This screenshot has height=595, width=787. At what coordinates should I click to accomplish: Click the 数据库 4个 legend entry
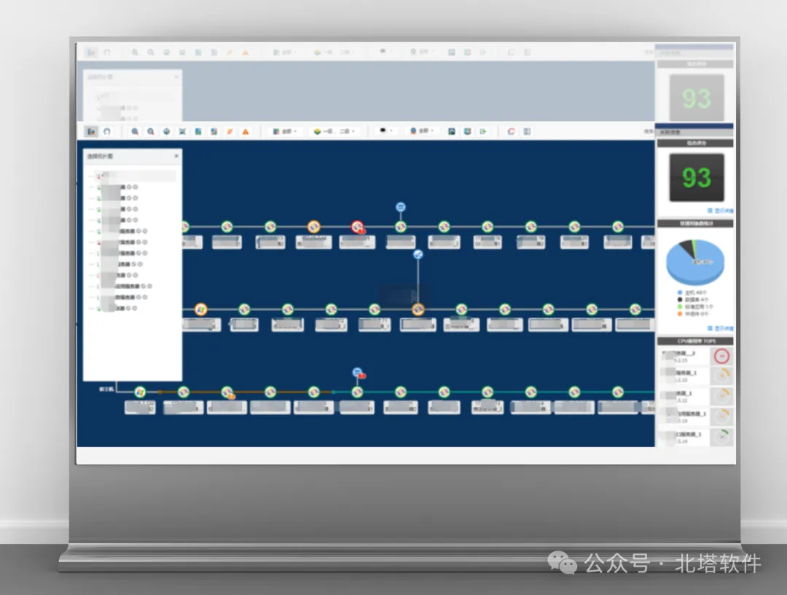tap(693, 299)
